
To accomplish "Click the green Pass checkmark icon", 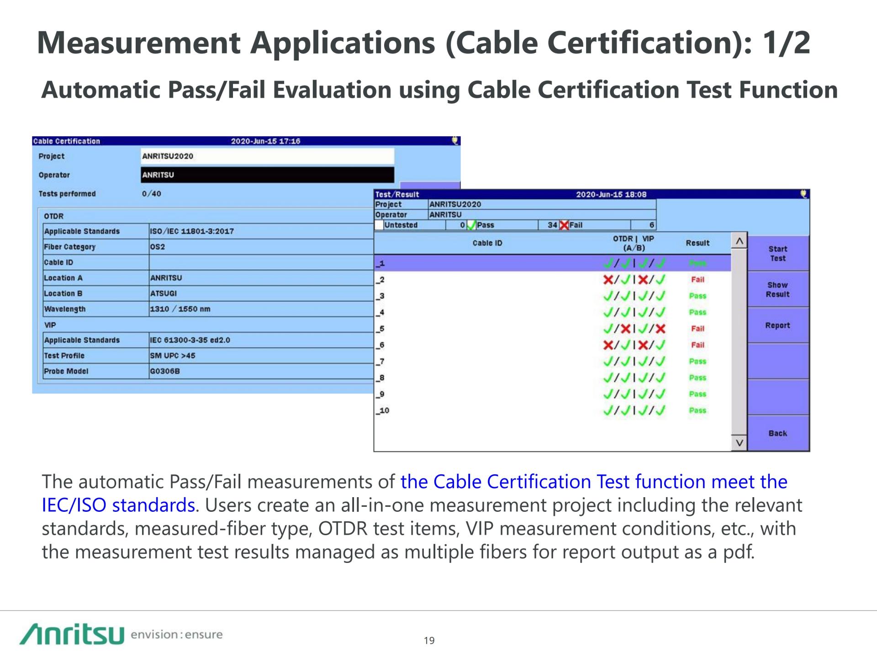I will click(471, 225).
